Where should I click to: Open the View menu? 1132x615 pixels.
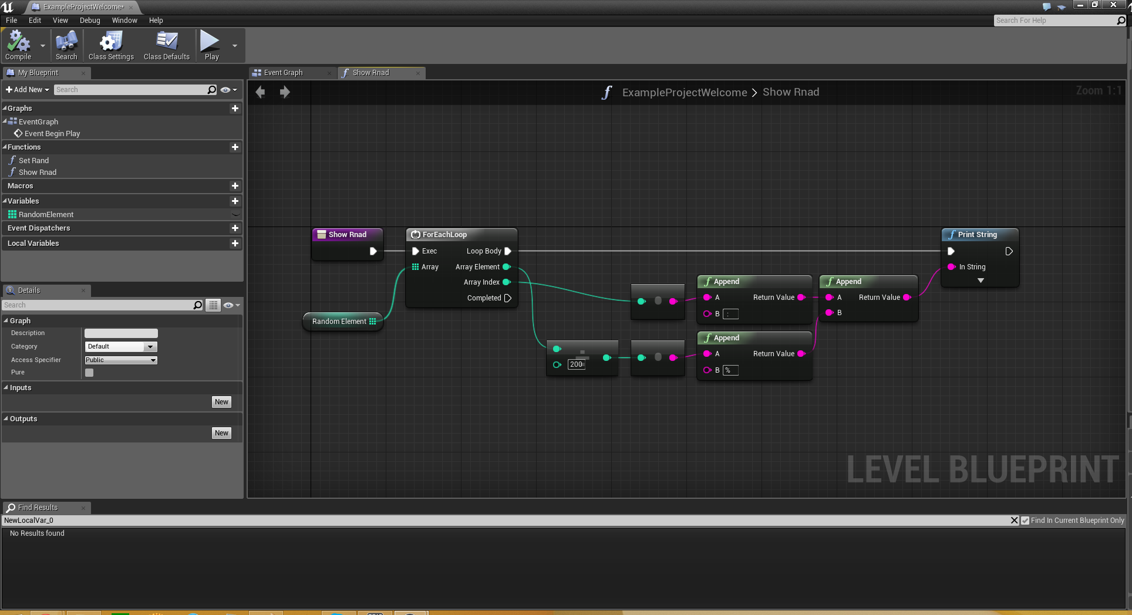(x=60, y=20)
